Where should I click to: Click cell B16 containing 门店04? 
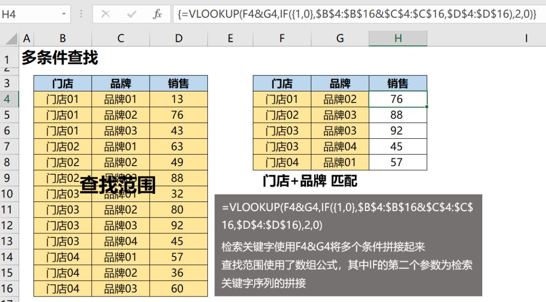(63, 288)
